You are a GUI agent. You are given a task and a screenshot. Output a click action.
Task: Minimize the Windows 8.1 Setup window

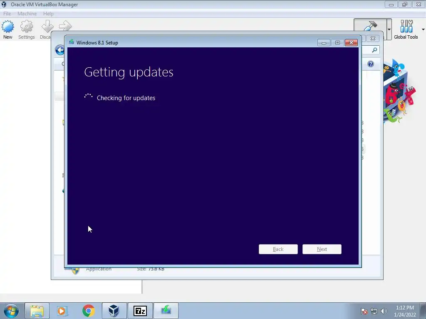click(324, 43)
